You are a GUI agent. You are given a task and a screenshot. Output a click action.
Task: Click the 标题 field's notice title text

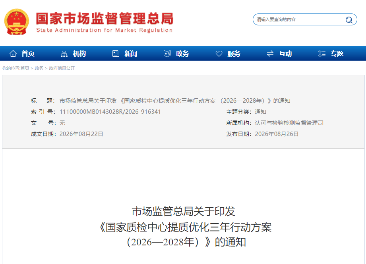[x=175, y=101]
